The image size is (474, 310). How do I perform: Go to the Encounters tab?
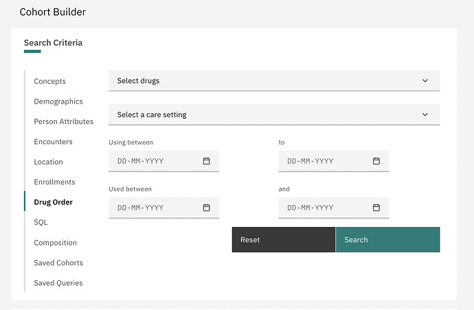point(53,142)
